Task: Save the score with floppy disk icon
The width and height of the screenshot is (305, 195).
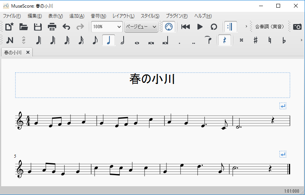Action: [x=38, y=27]
